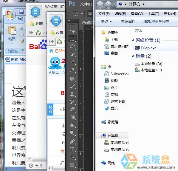The height and width of the screenshot is (171, 178).
Task: Select 桌面 in the explorer sidebar
Action: tap(111, 53)
